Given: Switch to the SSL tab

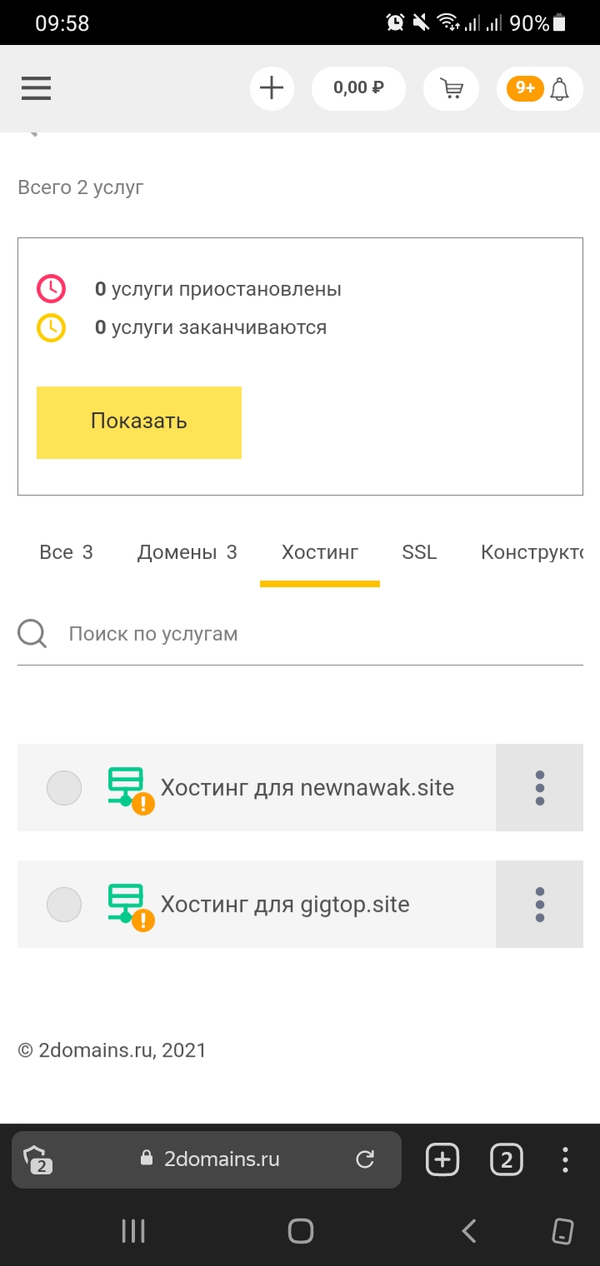Looking at the screenshot, I should [x=419, y=552].
